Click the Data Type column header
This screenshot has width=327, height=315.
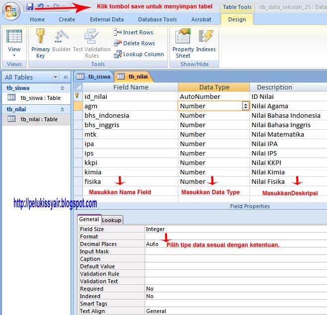(214, 87)
